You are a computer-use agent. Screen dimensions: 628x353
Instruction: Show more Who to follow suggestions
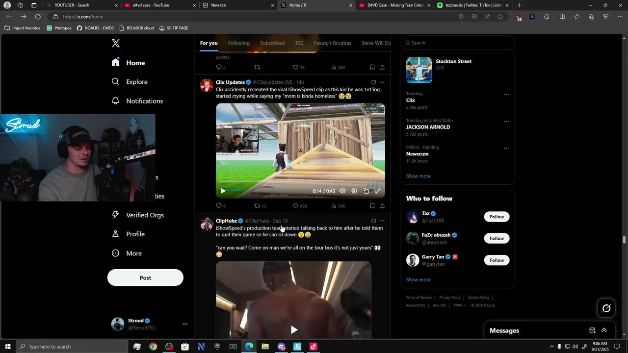pos(419,279)
